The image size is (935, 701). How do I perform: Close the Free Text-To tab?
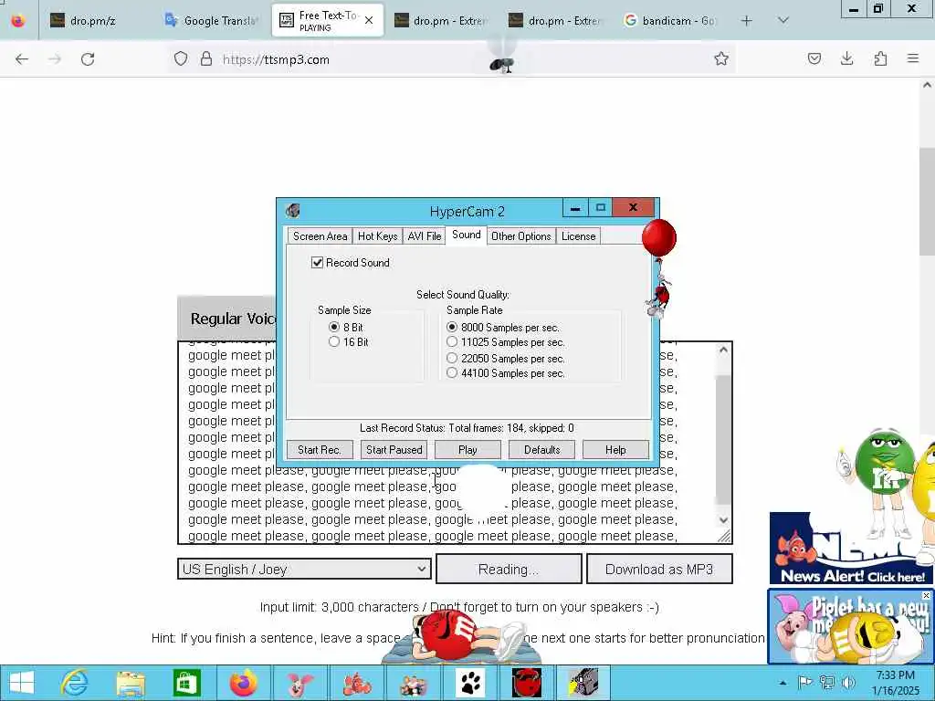[369, 20]
